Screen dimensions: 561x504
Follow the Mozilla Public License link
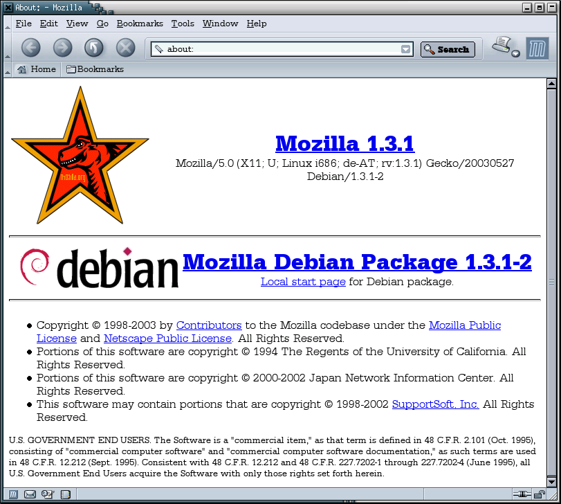tap(465, 325)
